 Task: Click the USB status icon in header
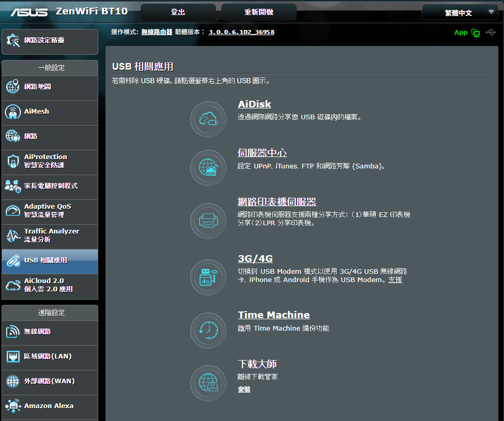491,33
